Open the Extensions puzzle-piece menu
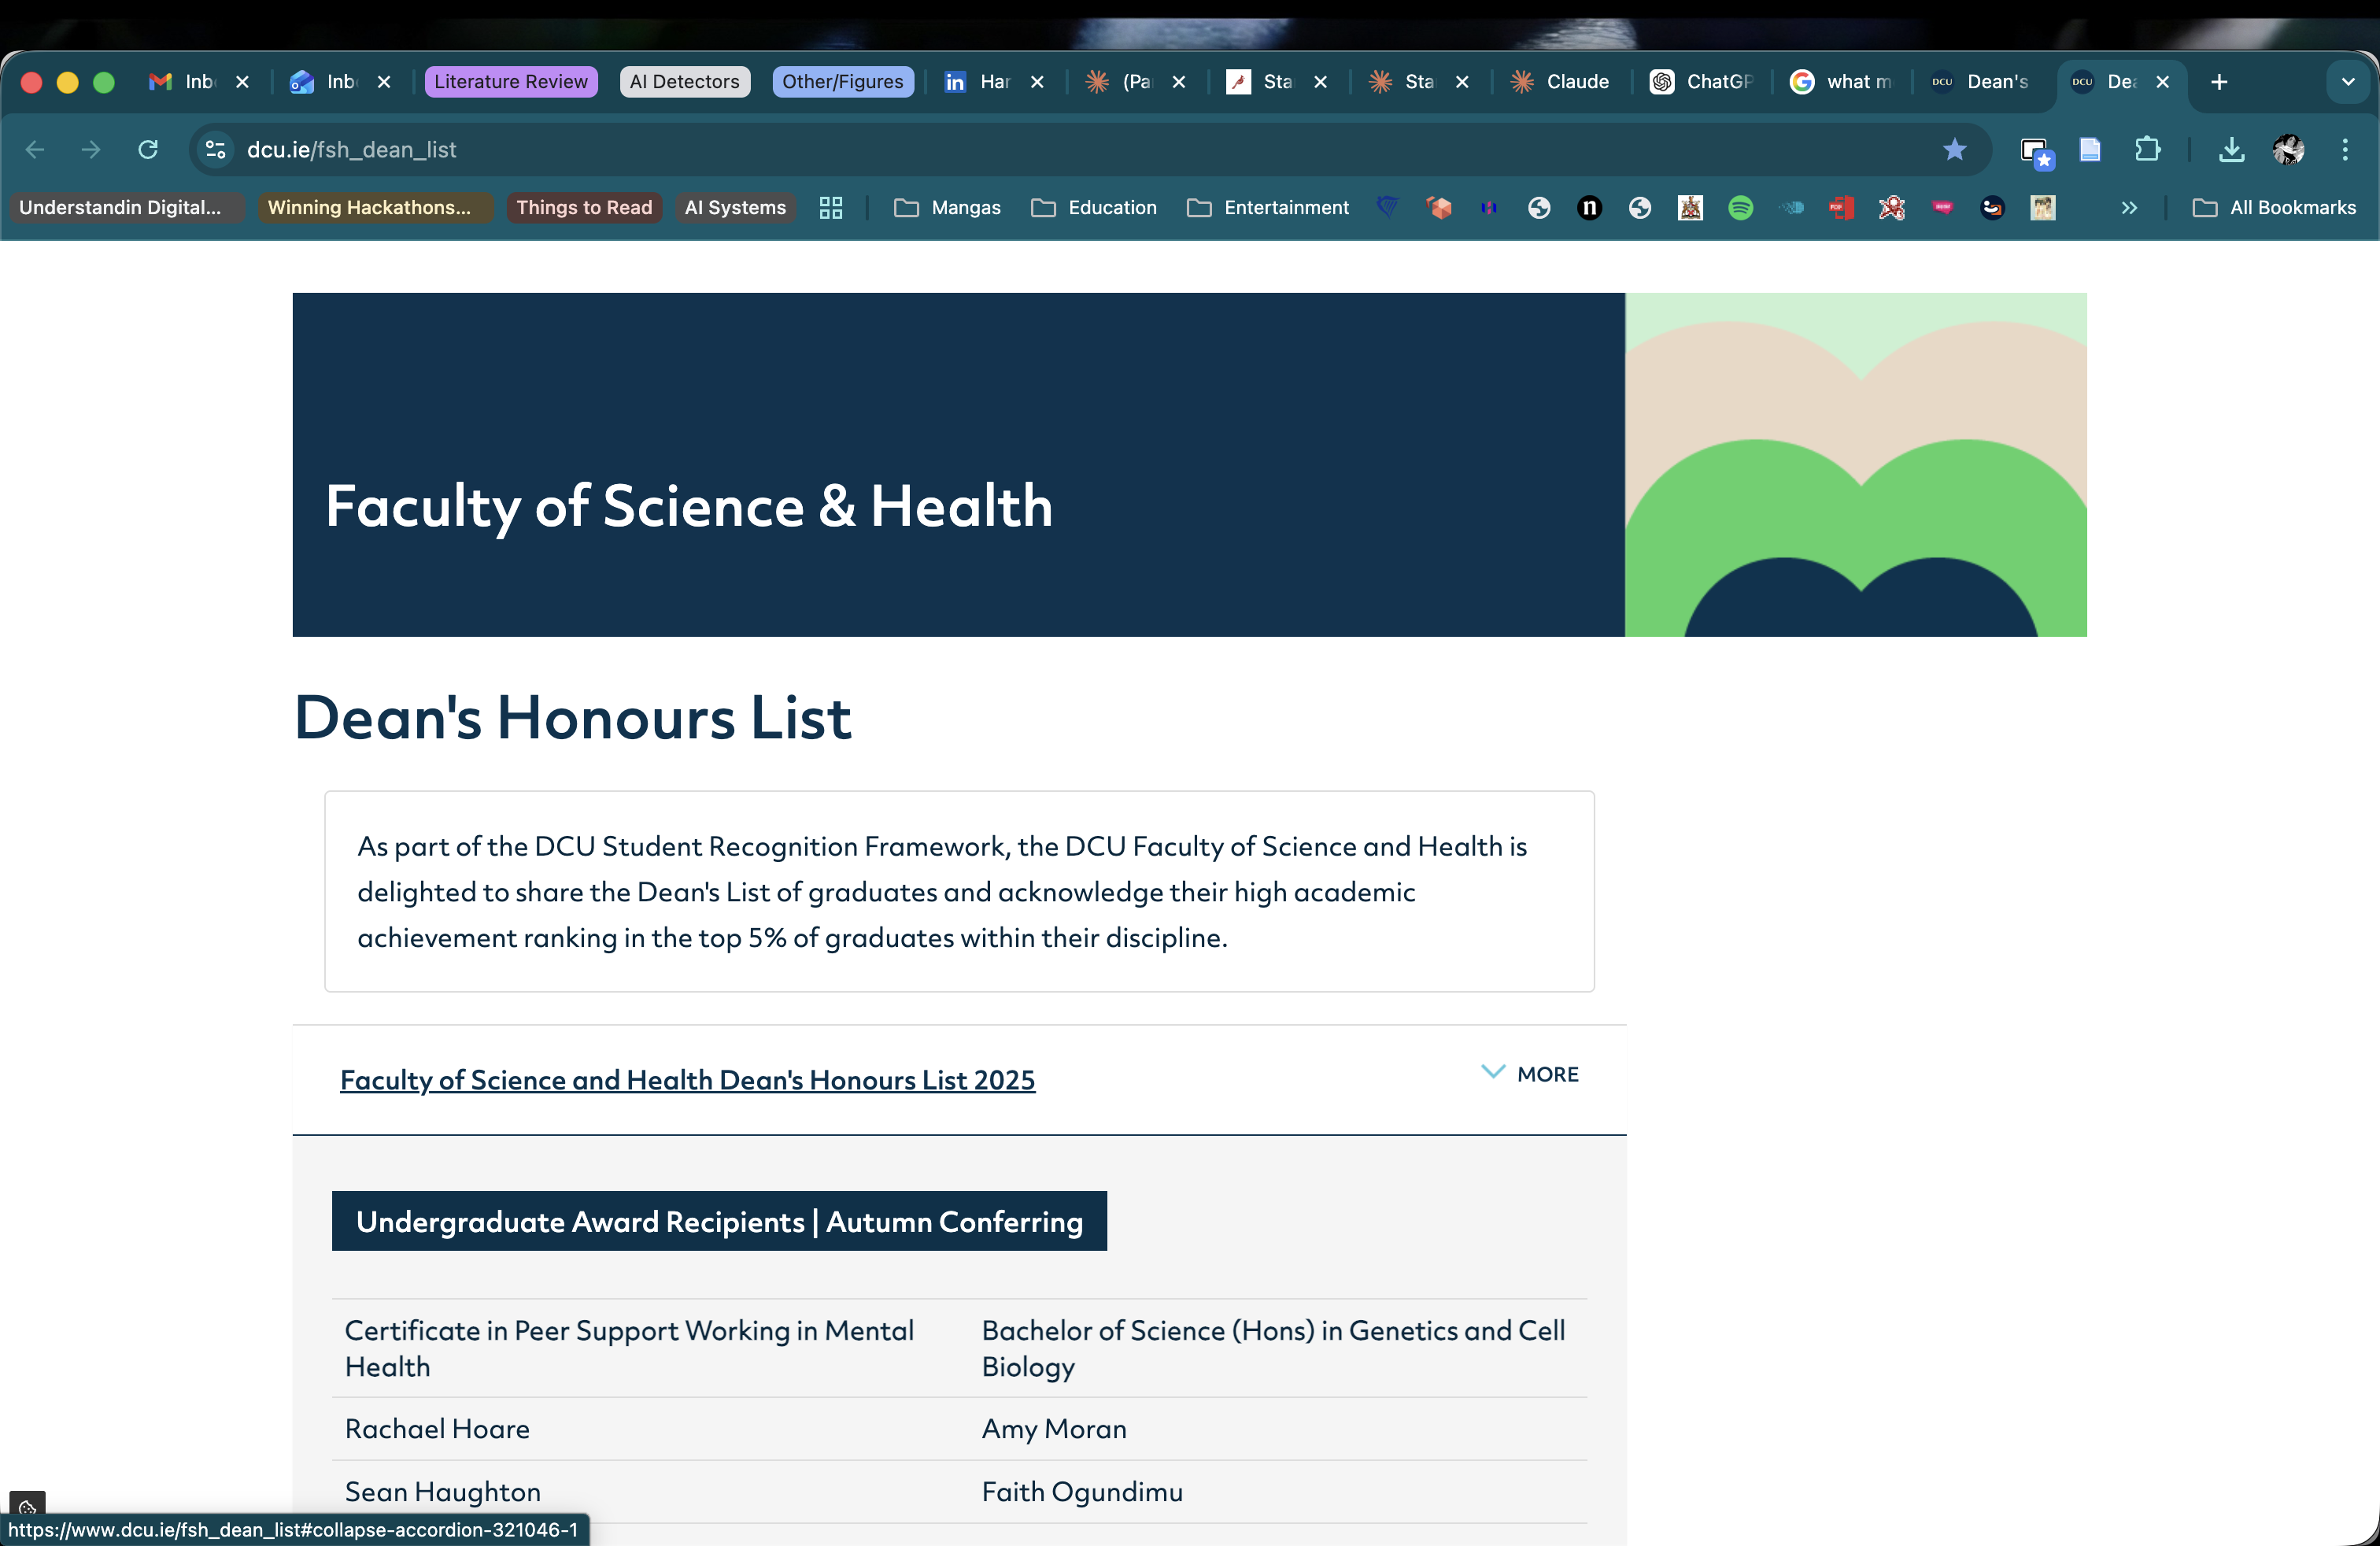 [2147, 150]
